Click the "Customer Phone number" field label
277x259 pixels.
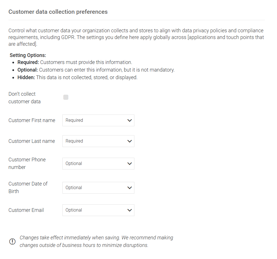click(x=27, y=163)
